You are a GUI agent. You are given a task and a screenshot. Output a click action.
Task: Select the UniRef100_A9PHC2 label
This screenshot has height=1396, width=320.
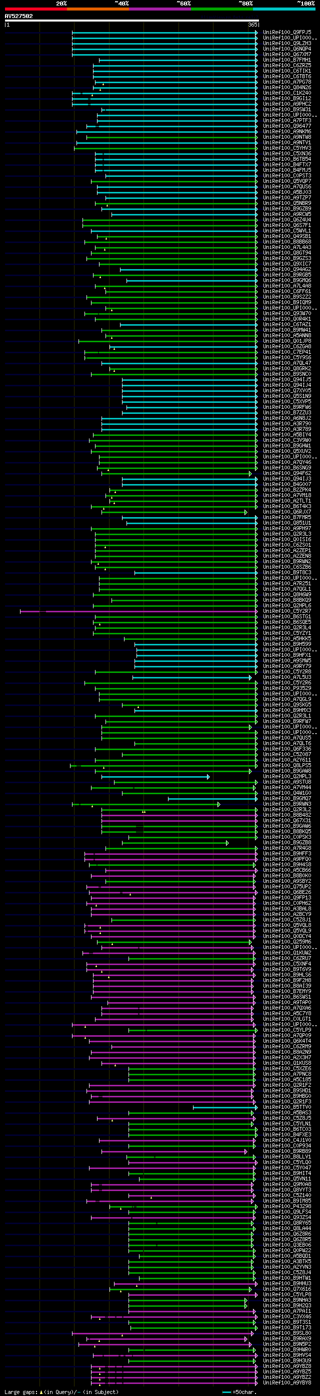point(287,104)
